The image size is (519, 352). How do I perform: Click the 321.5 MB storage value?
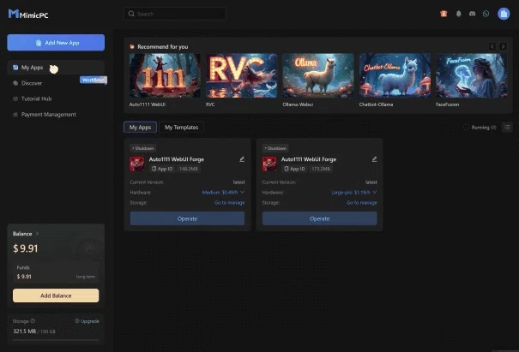25,331
